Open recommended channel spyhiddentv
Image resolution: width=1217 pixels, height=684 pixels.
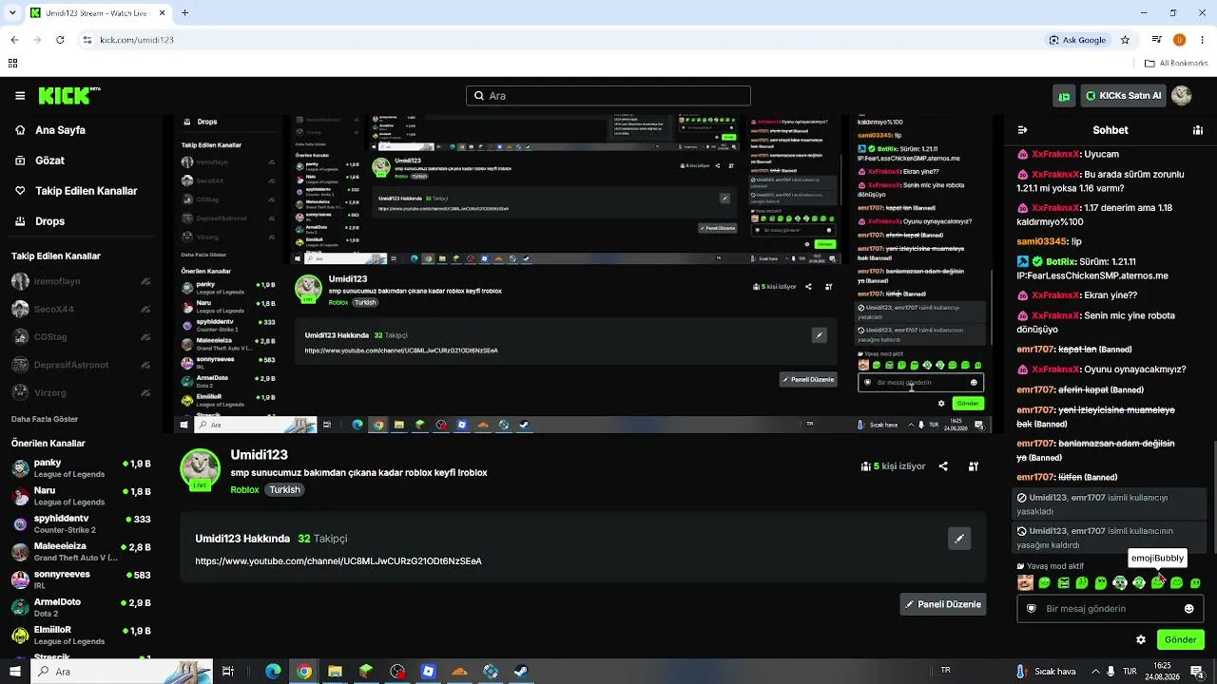click(81, 523)
